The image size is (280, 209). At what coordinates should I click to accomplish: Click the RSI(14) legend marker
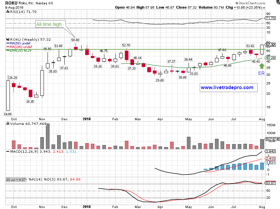tap(8, 12)
